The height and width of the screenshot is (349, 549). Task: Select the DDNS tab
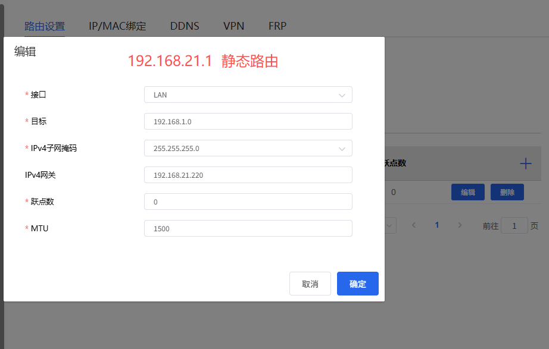click(185, 26)
